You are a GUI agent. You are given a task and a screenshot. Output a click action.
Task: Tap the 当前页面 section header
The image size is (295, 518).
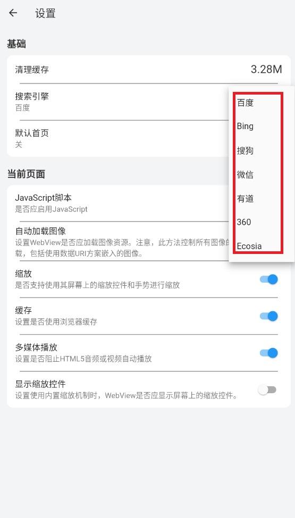coord(26,174)
